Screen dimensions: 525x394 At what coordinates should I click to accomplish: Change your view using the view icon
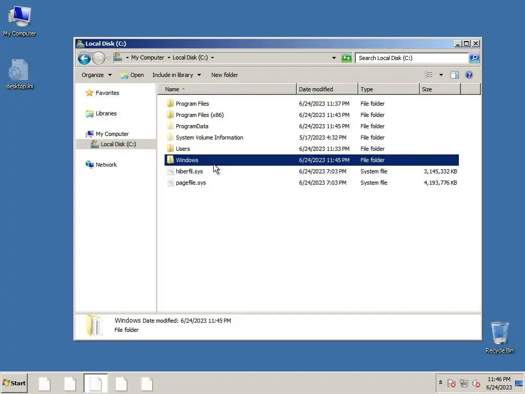(x=429, y=75)
